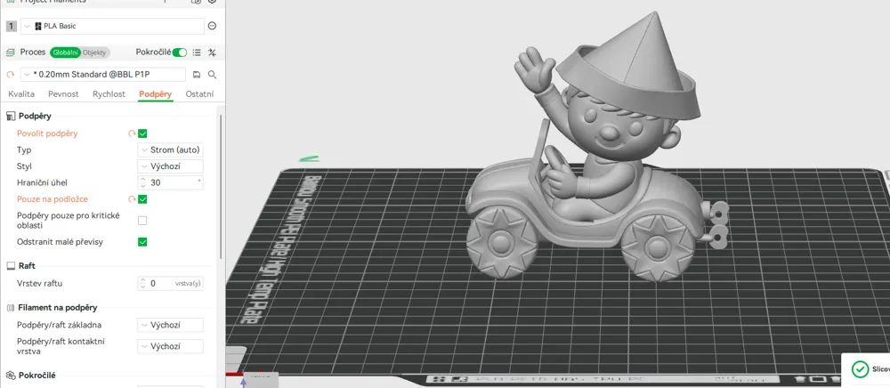
Task: Click the Proces layers icon
Action: [x=10, y=53]
